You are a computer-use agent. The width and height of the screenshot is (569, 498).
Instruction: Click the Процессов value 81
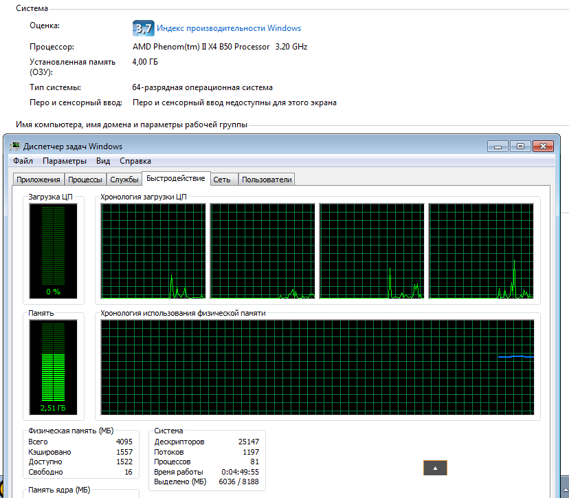tap(255, 462)
